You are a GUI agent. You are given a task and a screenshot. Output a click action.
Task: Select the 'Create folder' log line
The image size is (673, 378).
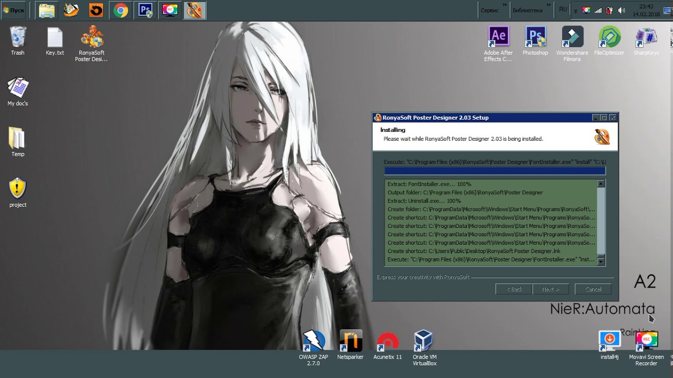point(491,209)
